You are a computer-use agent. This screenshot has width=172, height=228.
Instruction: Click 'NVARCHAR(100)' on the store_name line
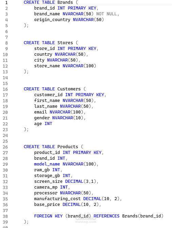click(79, 66)
